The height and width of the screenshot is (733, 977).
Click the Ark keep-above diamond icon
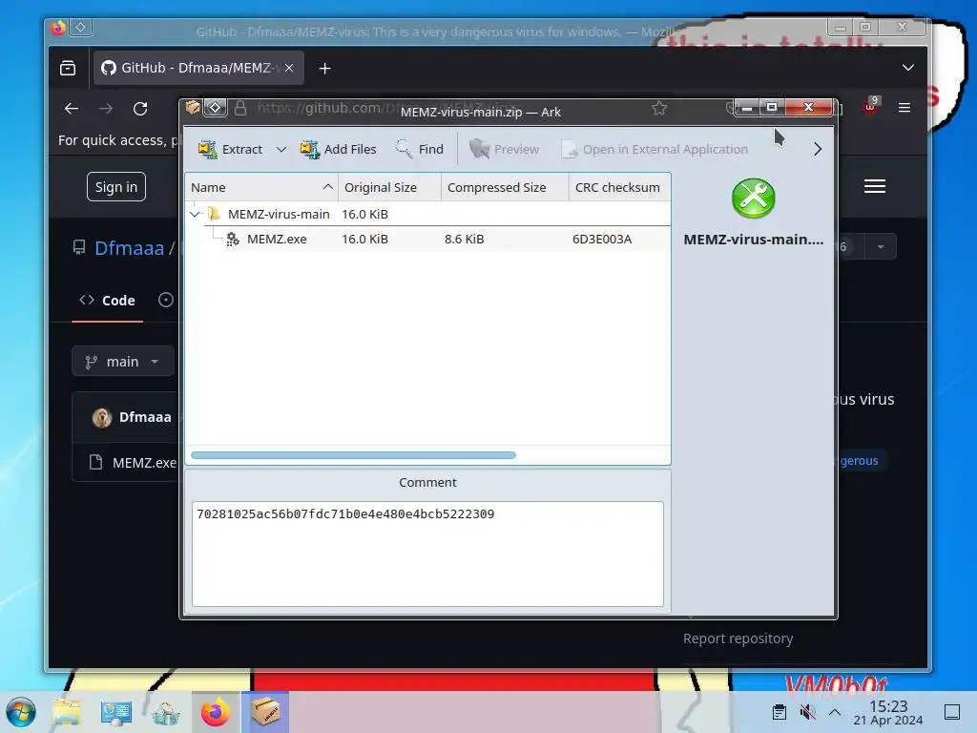[x=215, y=108]
